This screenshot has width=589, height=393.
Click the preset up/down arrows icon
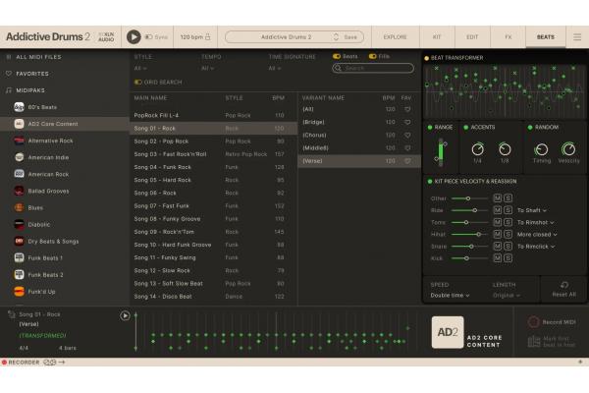(336, 37)
